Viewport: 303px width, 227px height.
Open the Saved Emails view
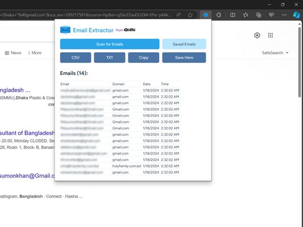point(184,44)
